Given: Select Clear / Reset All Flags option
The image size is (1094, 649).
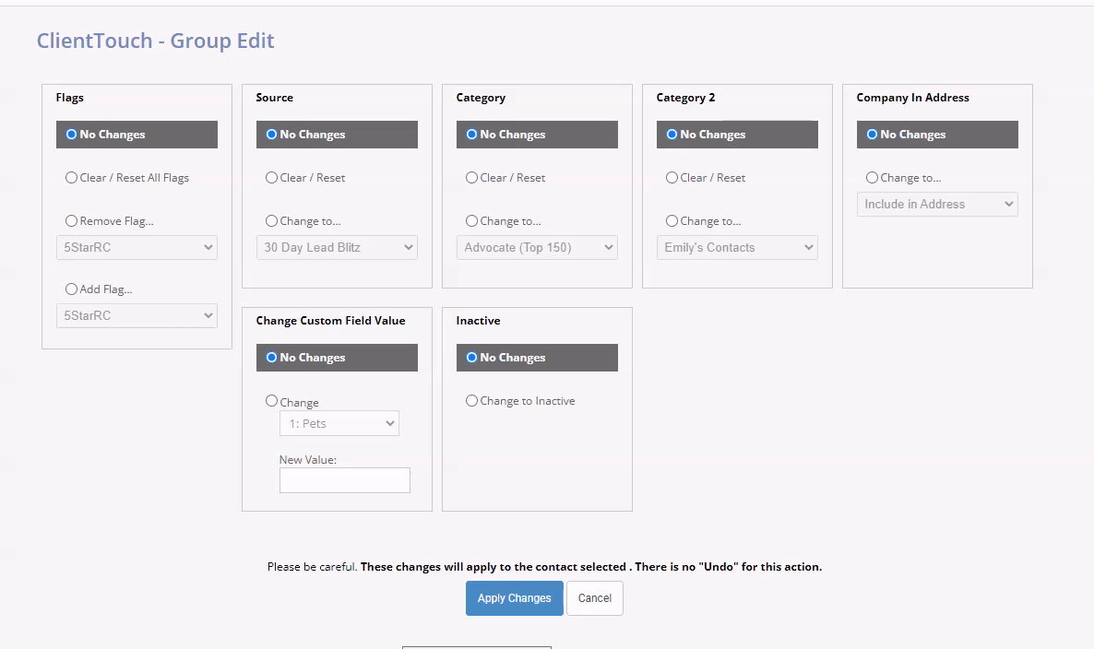Looking at the screenshot, I should tap(71, 178).
